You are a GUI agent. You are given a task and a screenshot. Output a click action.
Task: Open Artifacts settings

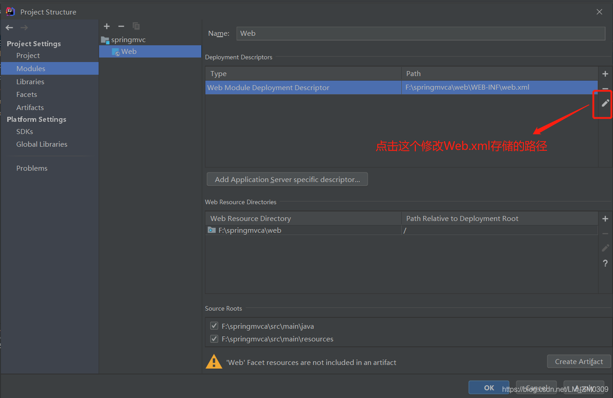(30, 107)
